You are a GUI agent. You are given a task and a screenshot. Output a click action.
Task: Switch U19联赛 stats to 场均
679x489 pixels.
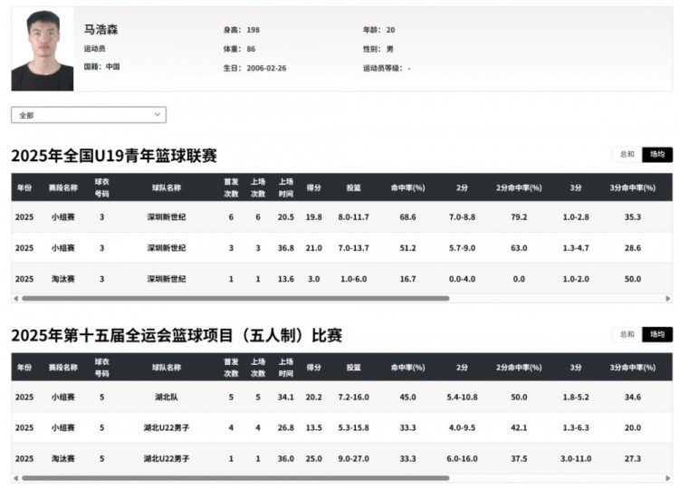click(x=657, y=155)
